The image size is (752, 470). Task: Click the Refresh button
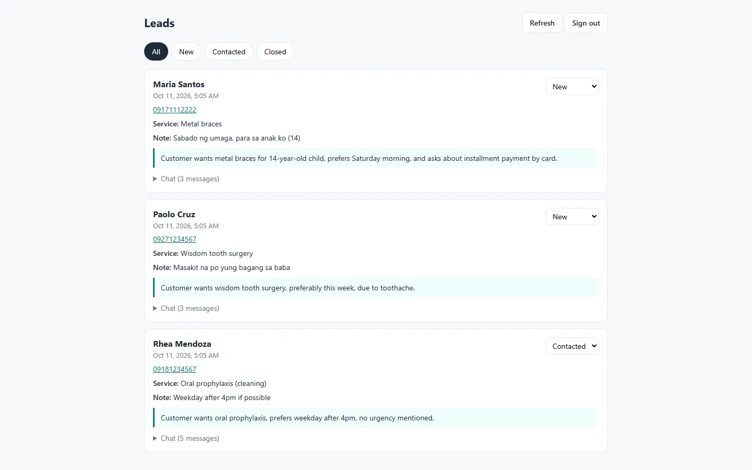pyautogui.click(x=542, y=23)
